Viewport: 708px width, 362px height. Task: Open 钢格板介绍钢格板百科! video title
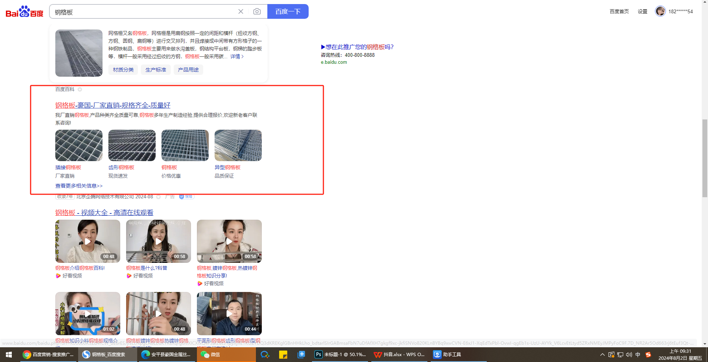(80, 268)
